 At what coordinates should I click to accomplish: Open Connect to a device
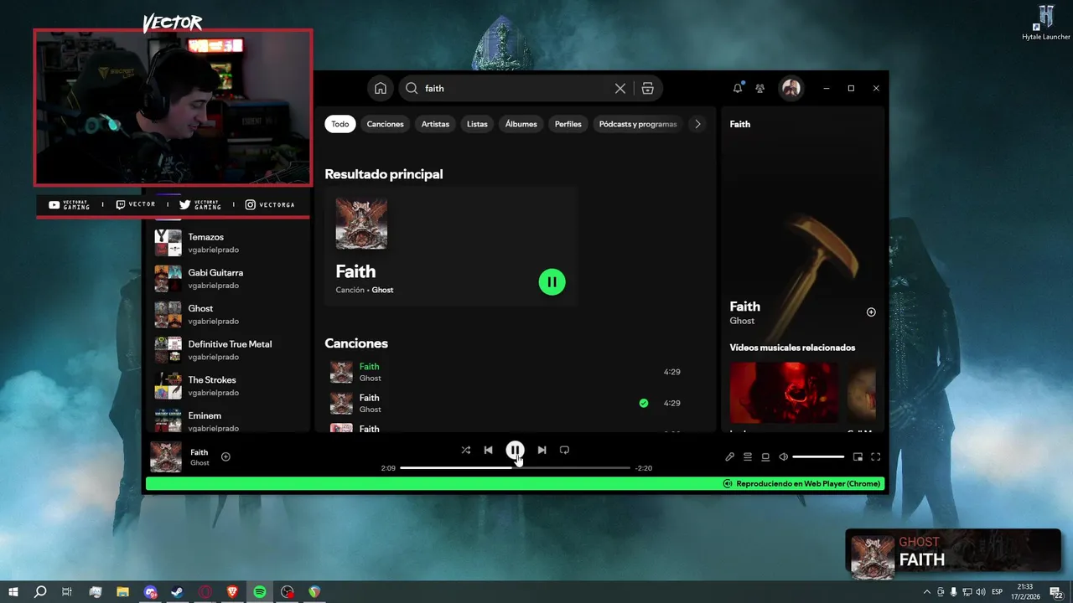click(x=765, y=456)
